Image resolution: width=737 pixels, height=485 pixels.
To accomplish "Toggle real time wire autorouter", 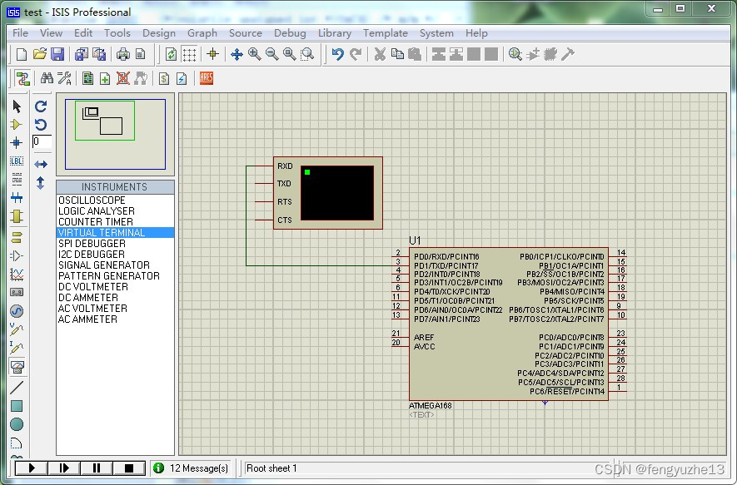I will tap(22, 78).
